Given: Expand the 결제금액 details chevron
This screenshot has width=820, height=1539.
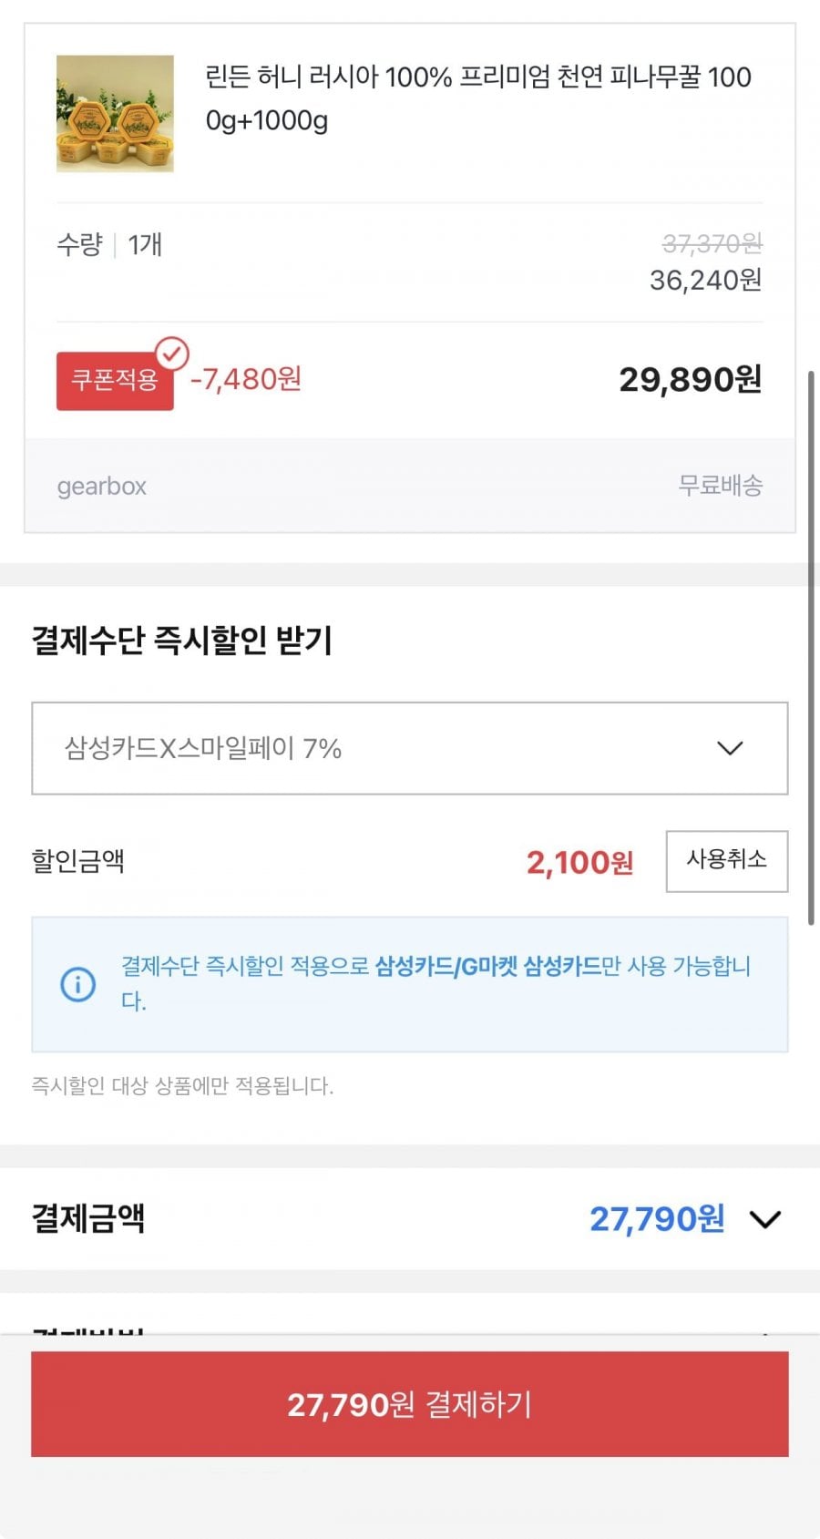Looking at the screenshot, I should (x=764, y=1219).
